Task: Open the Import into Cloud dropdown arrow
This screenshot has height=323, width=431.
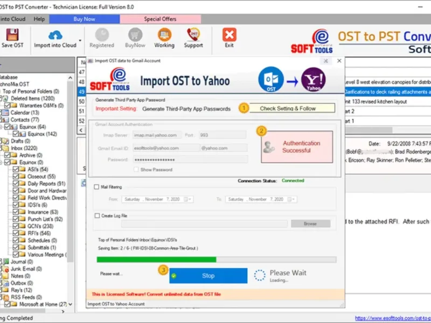Action: point(80,40)
